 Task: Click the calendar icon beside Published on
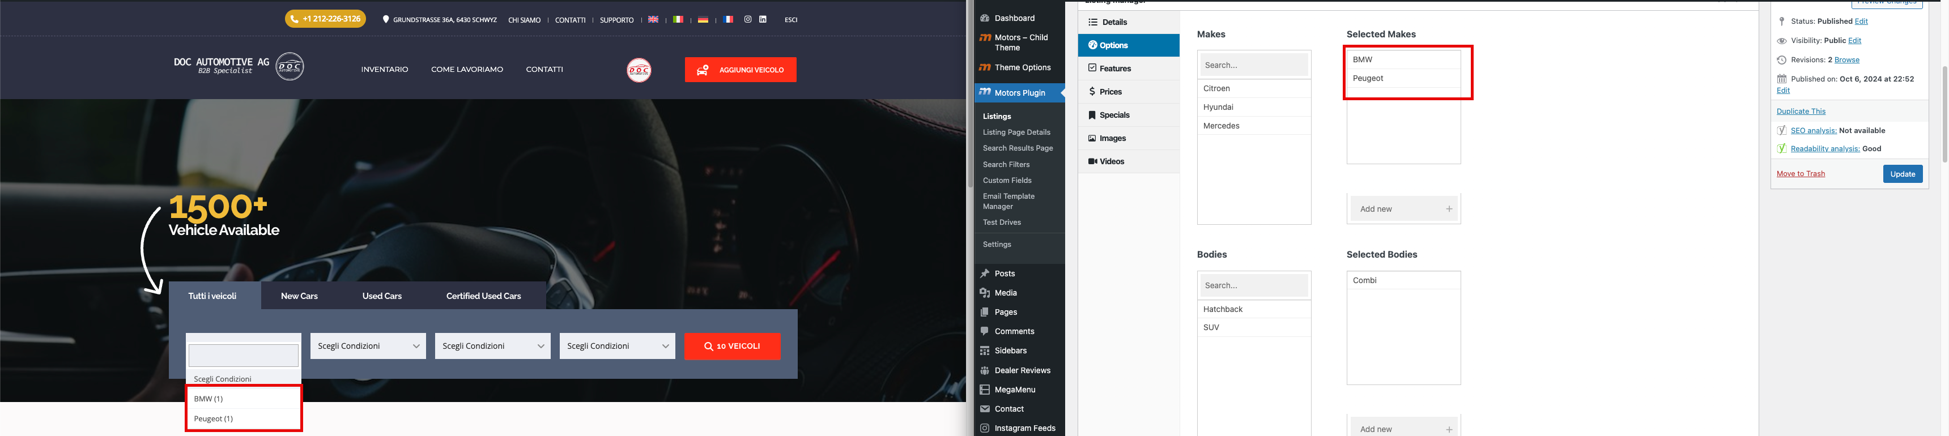tap(1782, 79)
